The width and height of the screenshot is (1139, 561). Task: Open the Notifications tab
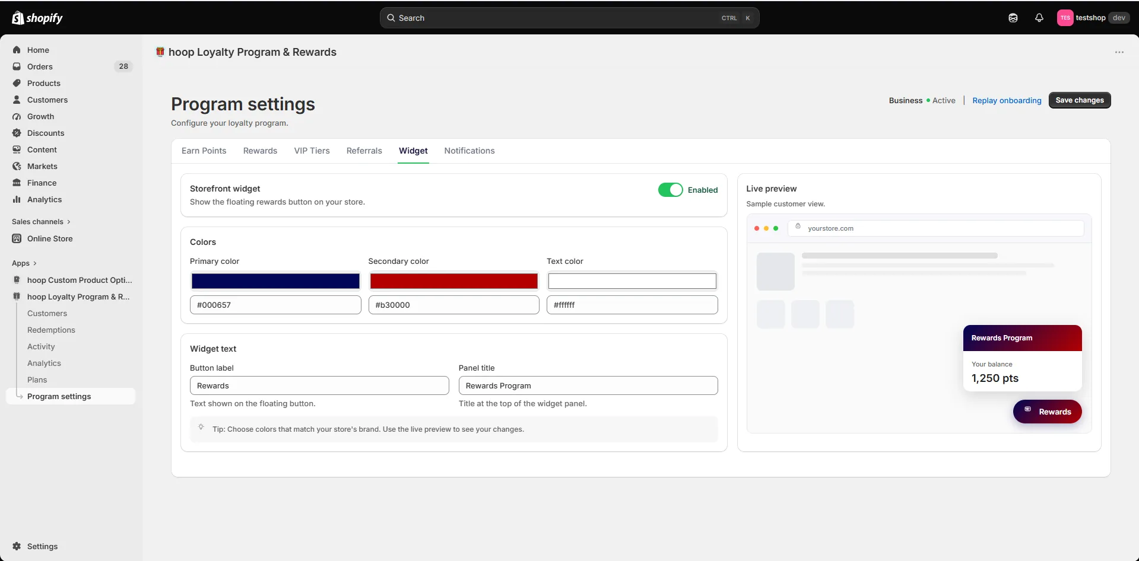tap(469, 151)
